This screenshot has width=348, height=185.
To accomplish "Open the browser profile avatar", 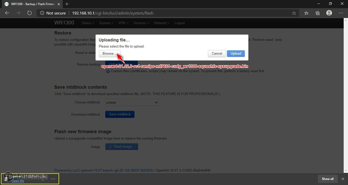I will [x=329, y=13].
